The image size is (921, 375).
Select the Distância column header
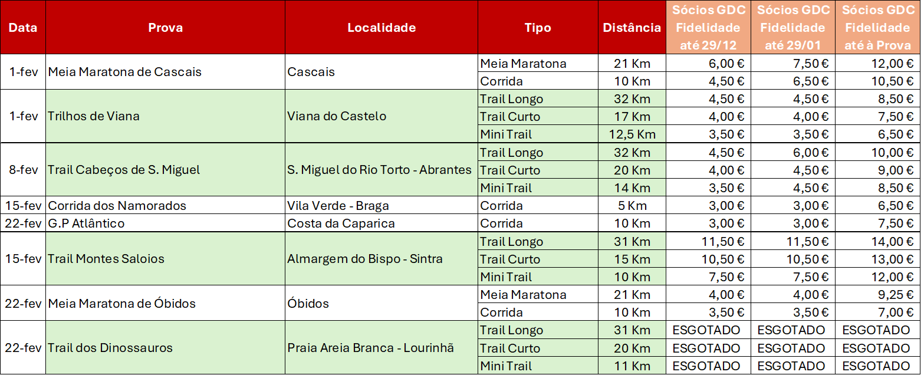pos(631,28)
